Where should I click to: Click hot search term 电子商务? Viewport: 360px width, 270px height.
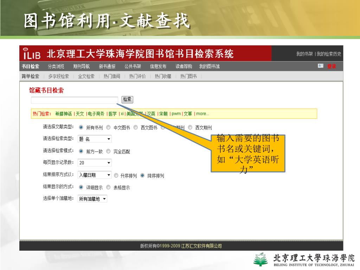[96, 114]
